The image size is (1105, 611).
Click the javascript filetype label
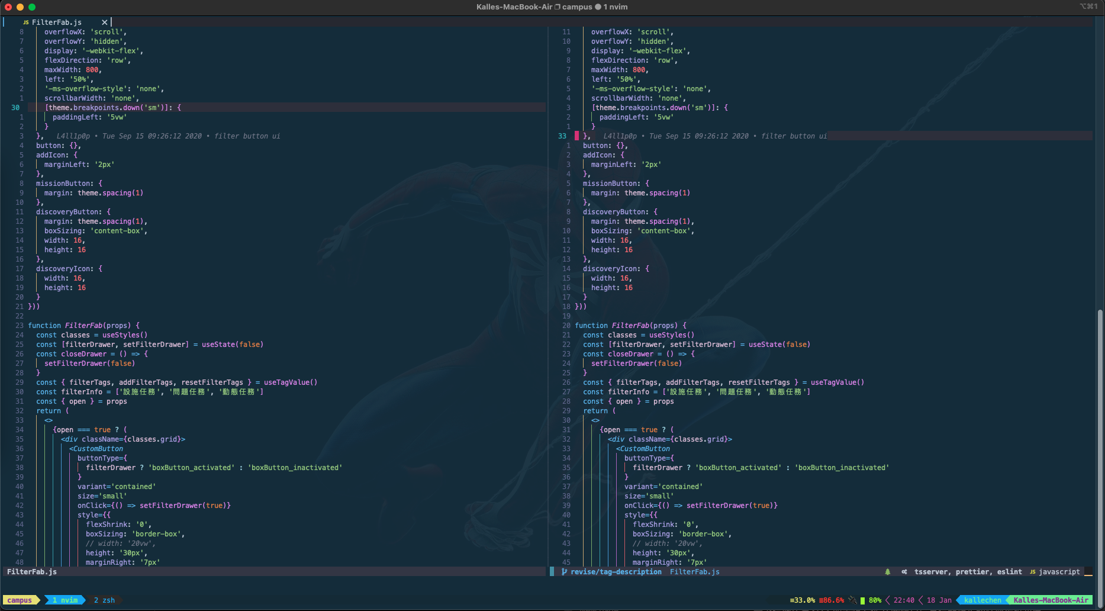(x=1059, y=572)
